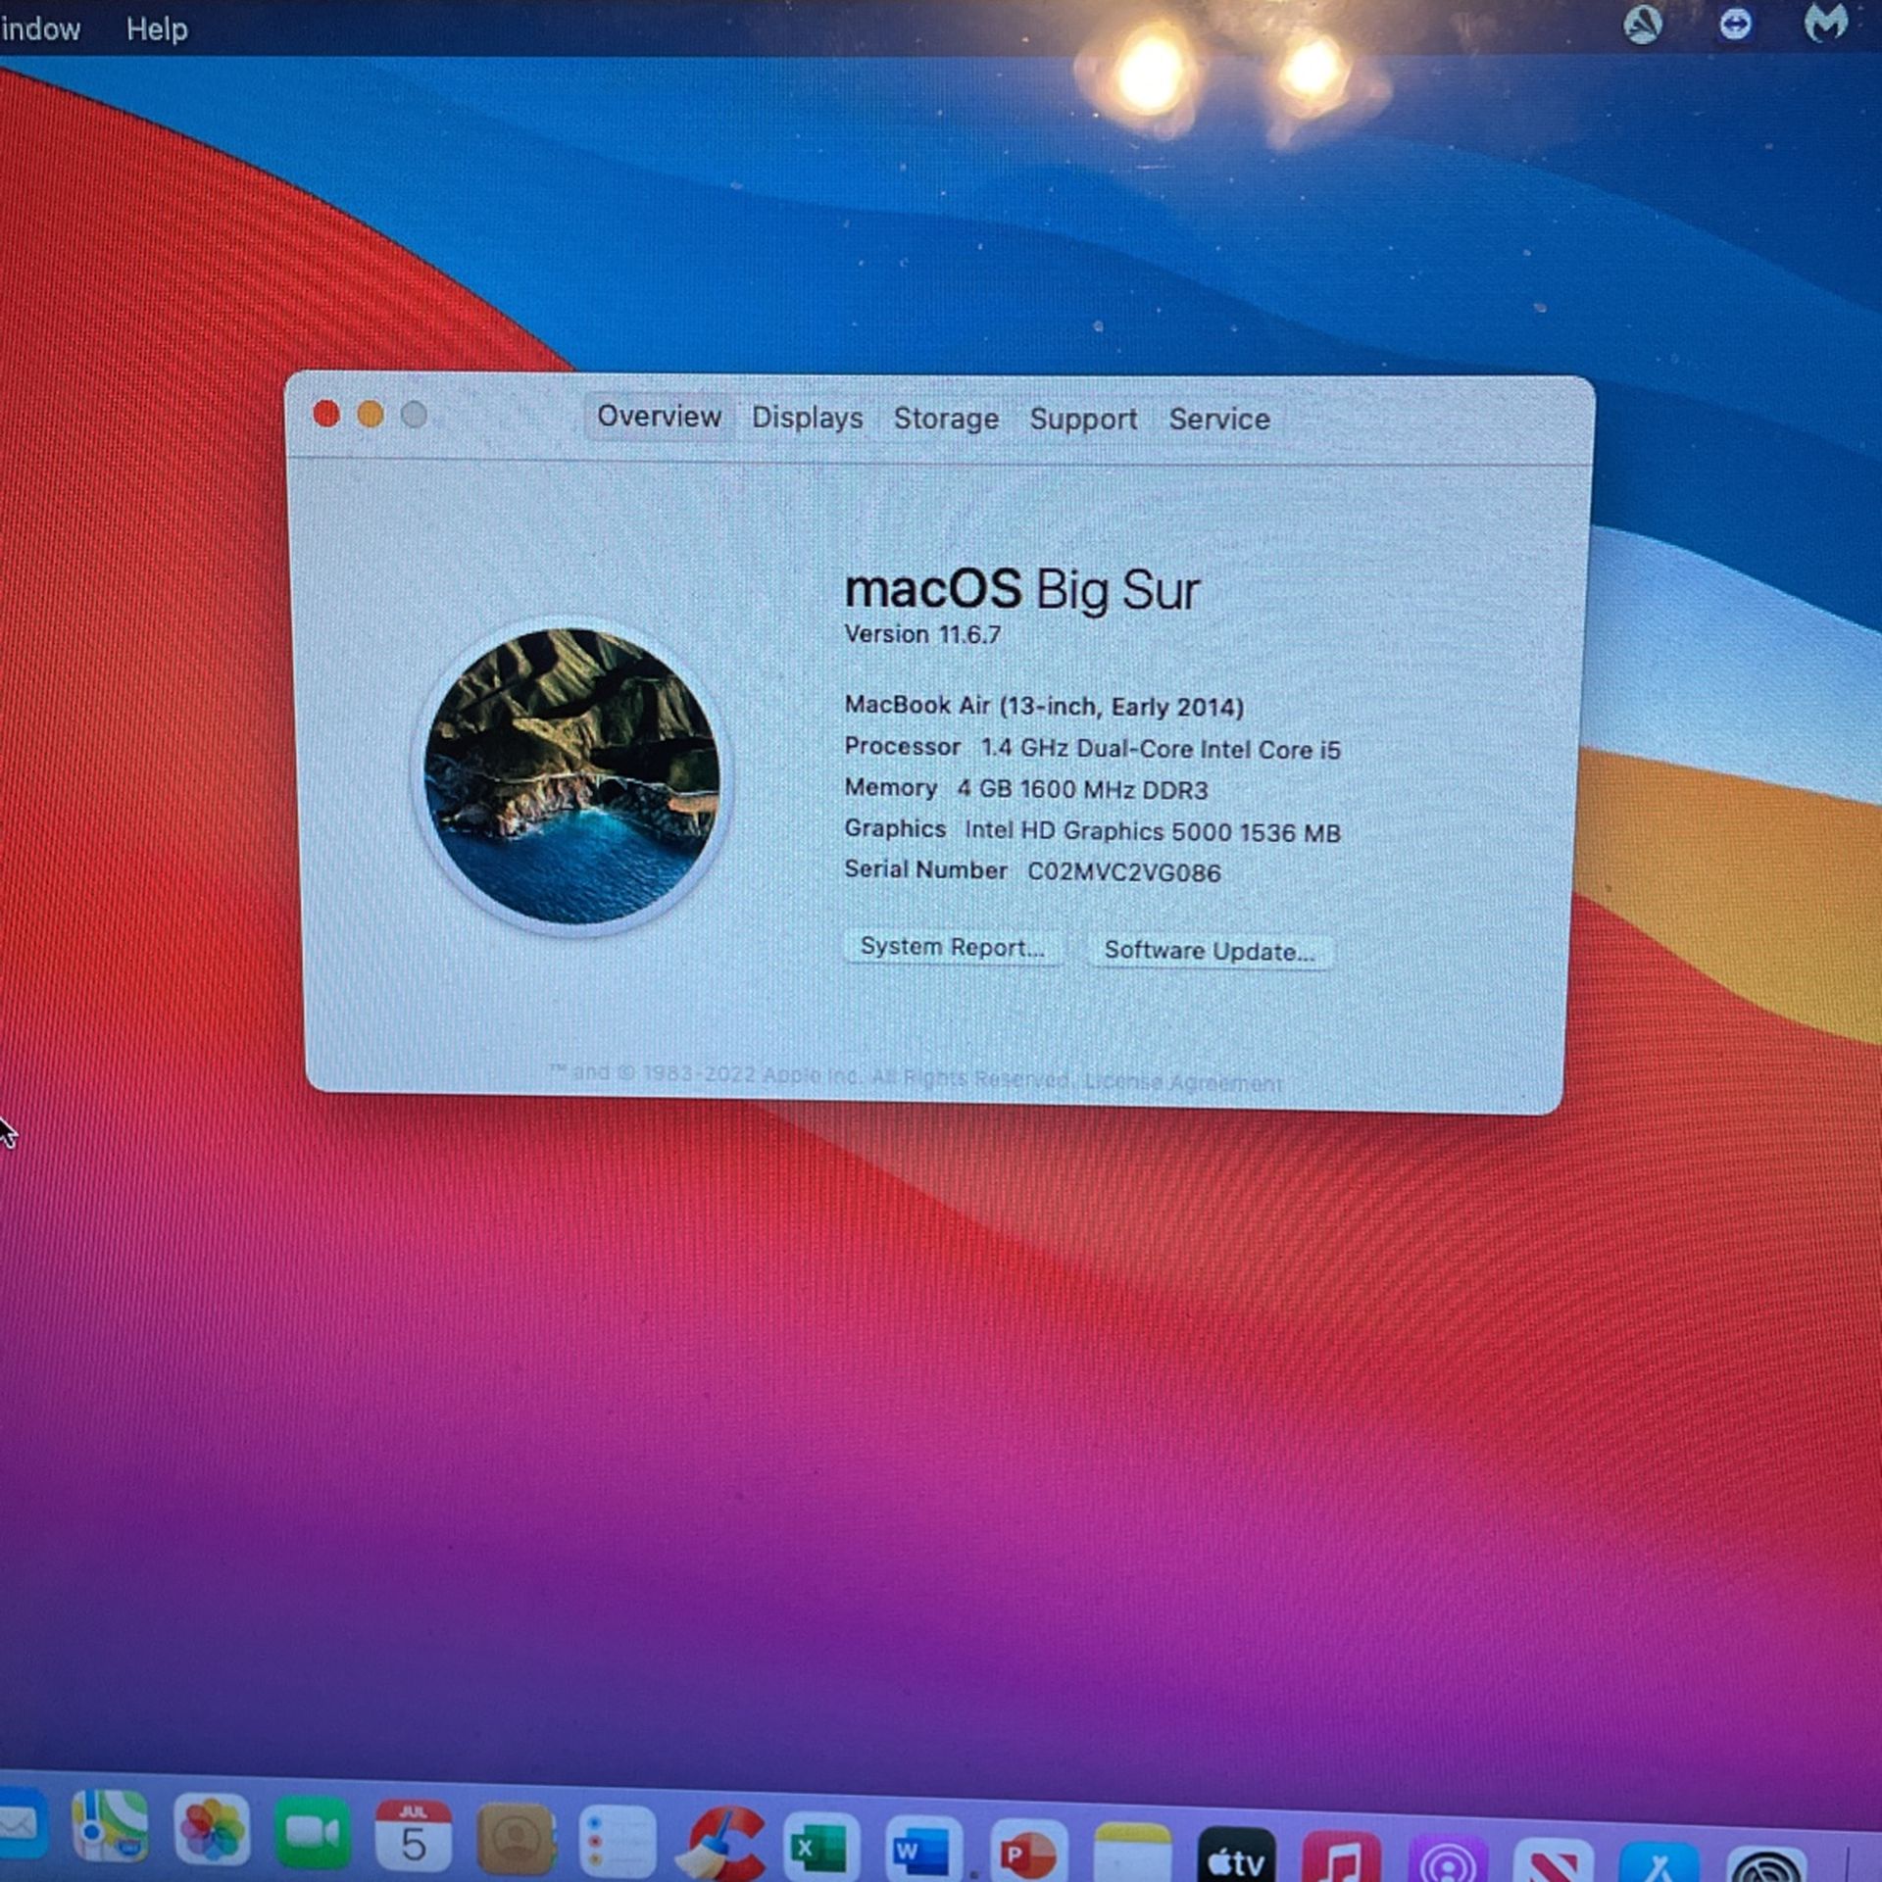Switch to the Overview tab
The image size is (1882, 1882).
pos(659,417)
